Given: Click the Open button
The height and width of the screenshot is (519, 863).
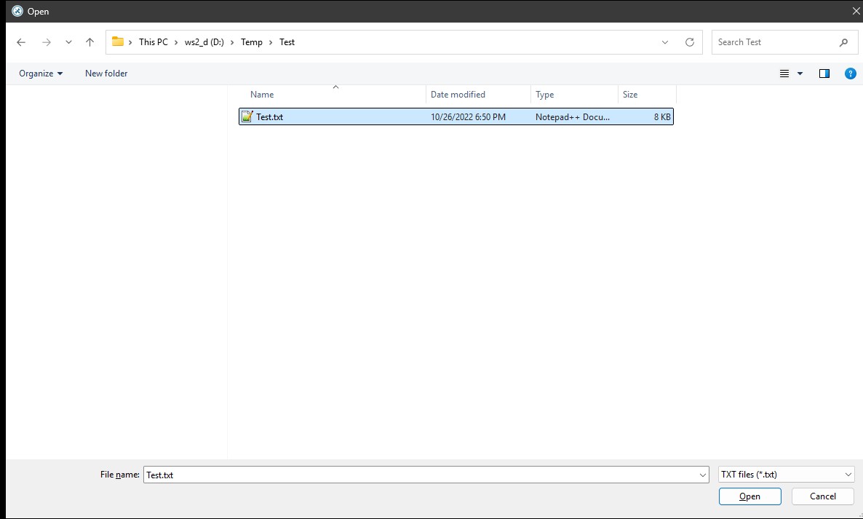Looking at the screenshot, I should (749, 496).
